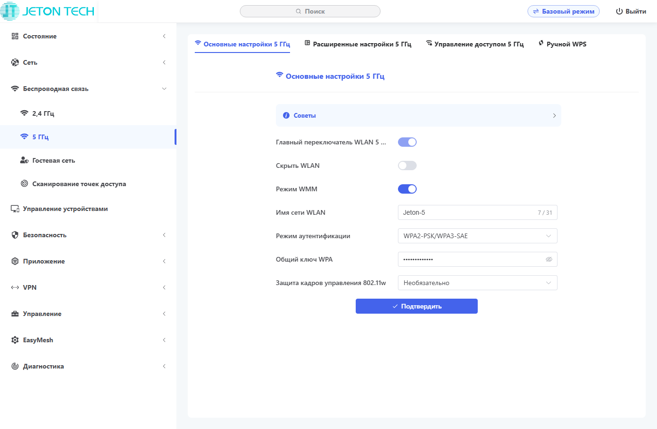Click the Jeton Tech logo
The image size is (657, 429).
tap(47, 11)
